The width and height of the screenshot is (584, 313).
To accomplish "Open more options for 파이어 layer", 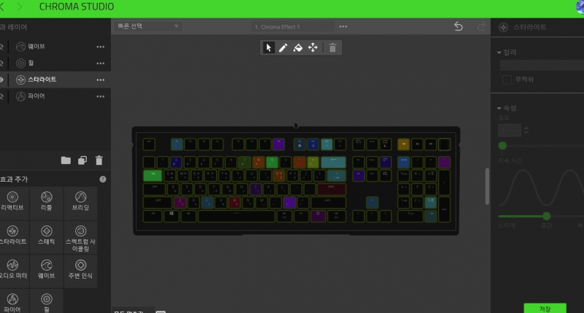I will pos(101,96).
